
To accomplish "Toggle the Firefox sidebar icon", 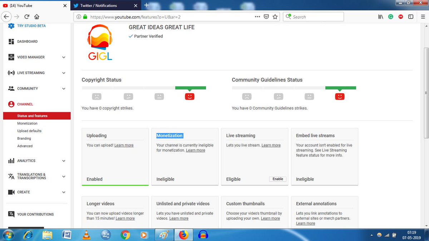I will [x=411, y=17].
